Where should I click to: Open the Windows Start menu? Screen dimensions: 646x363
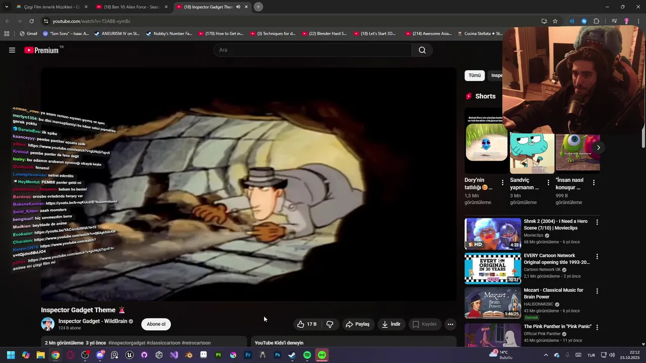[x=11, y=355]
